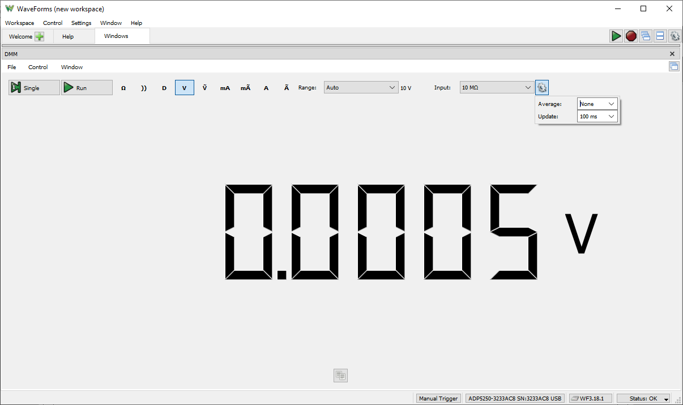Select AC milliamp (mÃ) mode
Viewport: 683px width, 405px height.
(245, 88)
